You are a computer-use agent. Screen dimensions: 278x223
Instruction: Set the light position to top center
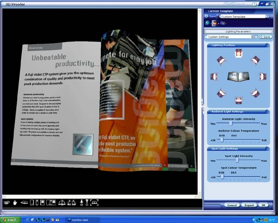[239, 53]
